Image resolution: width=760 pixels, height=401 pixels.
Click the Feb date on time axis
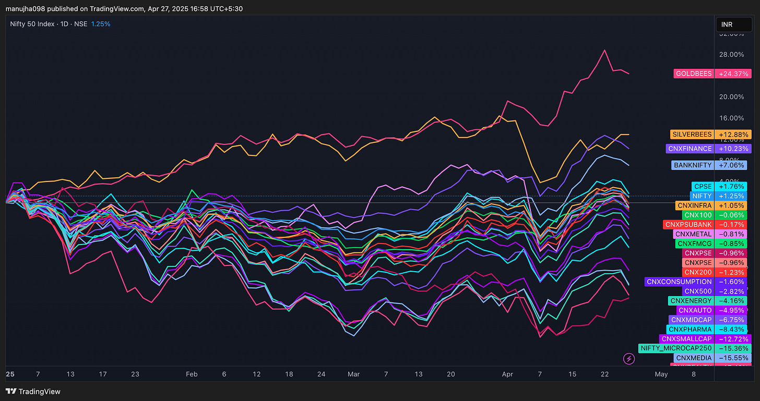[192, 374]
